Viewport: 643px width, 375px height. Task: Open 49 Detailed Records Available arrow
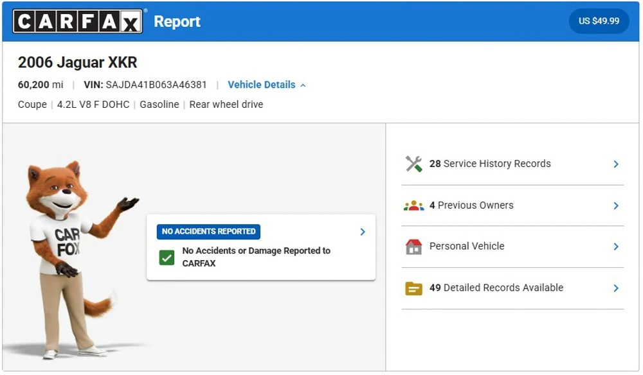point(615,288)
